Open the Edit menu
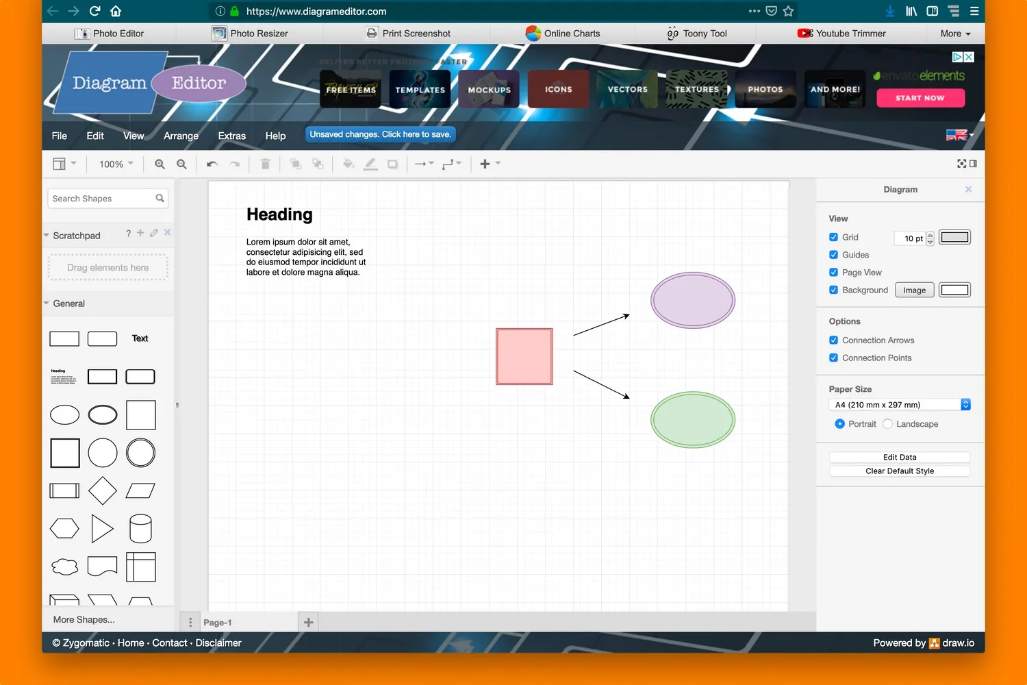This screenshot has height=685, width=1027. 95,136
